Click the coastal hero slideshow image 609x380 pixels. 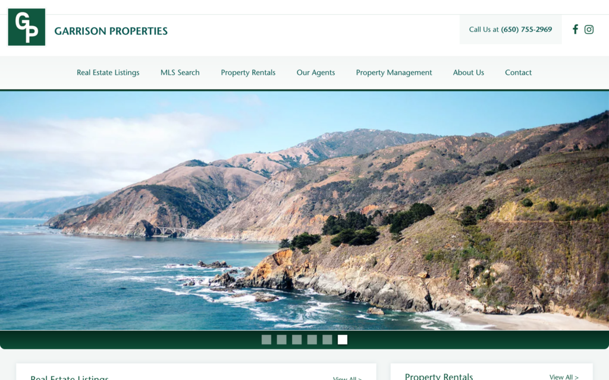point(304,211)
